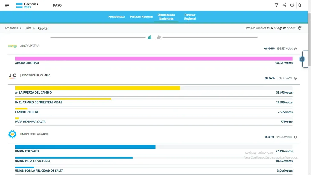Click the Juntos por el Cambio logo
This screenshot has height=175, width=311.
pyautogui.click(x=12, y=76)
